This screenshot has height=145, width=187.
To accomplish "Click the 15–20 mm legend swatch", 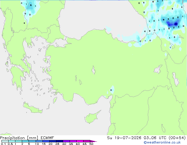I will pyautogui.click(x=46, y=141).
